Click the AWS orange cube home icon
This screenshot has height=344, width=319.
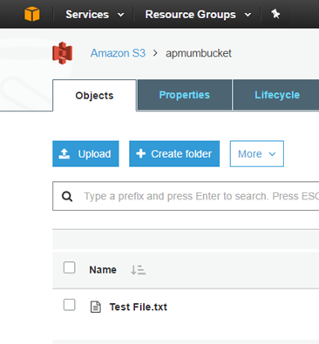[32, 14]
